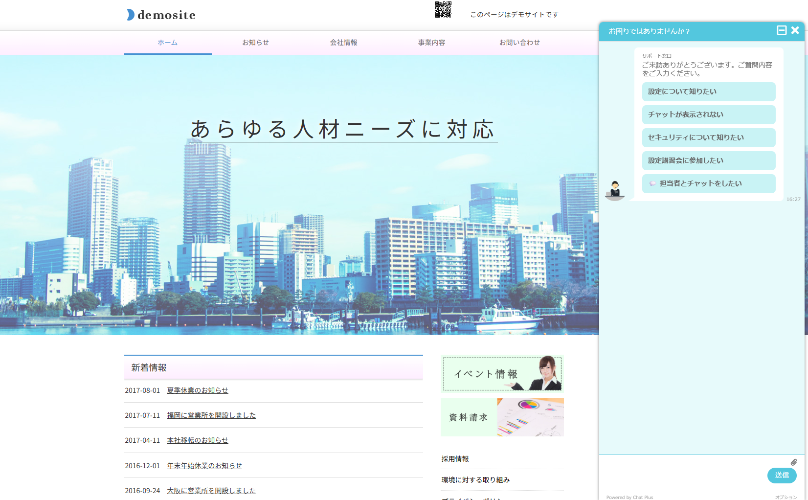Click the イベント情報 banner
The width and height of the screenshot is (808, 500).
tap(502, 374)
